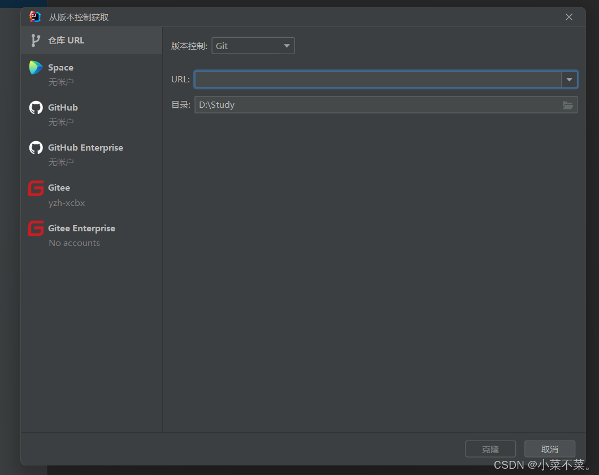Click the 从版本控制获取 title text
599x475 pixels.
point(79,17)
